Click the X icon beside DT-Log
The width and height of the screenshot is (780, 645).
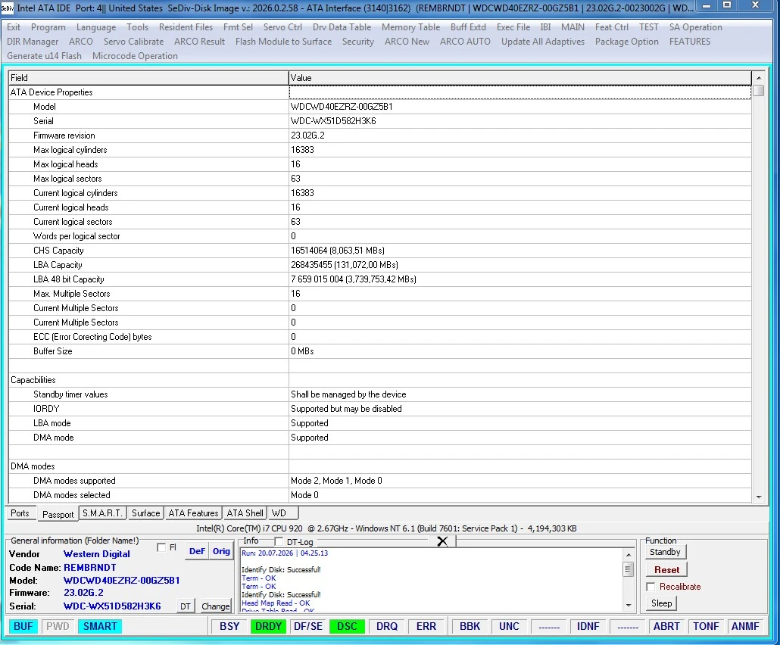tap(442, 541)
